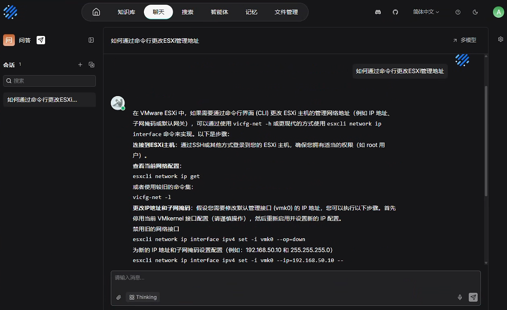
Task: Start voice input with microphone icon
Action: point(460,297)
